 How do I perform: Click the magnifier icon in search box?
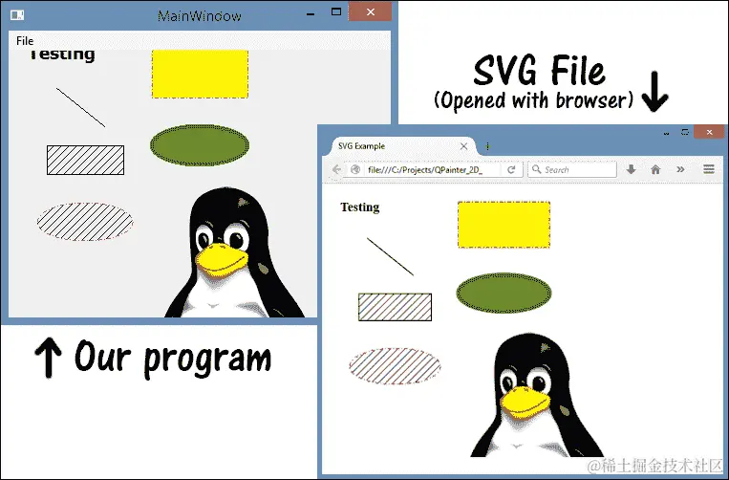(x=537, y=169)
